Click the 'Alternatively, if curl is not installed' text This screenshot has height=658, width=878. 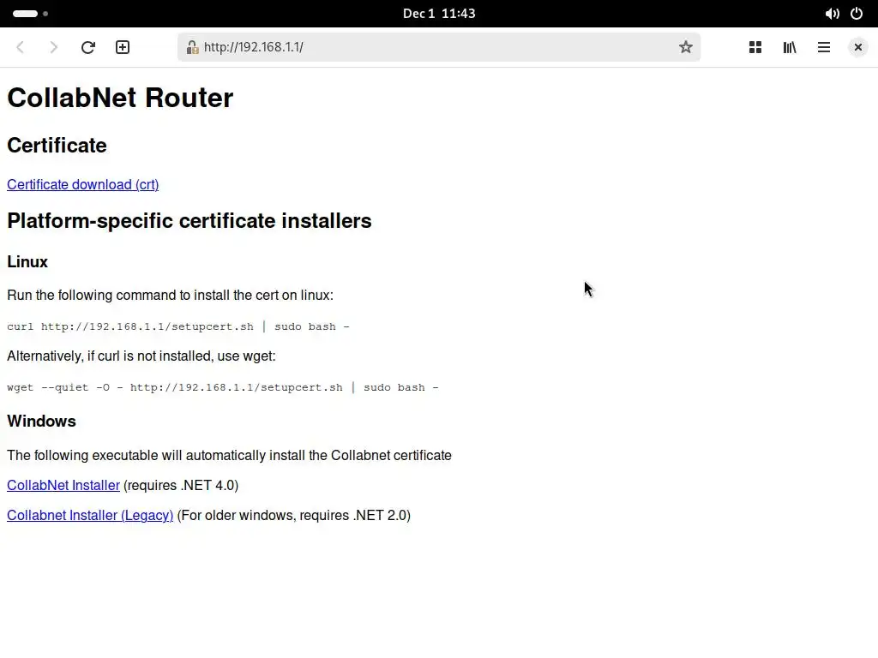(x=141, y=356)
